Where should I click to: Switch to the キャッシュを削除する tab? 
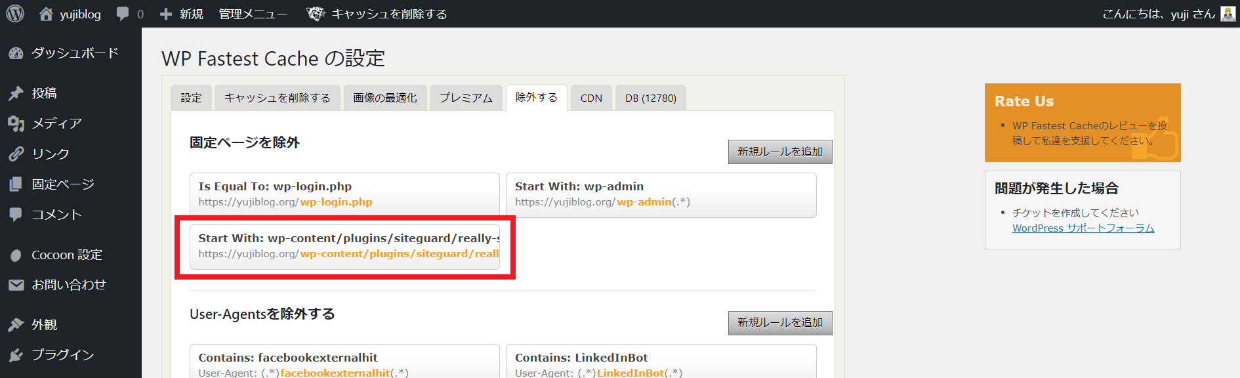pyautogui.click(x=278, y=98)
